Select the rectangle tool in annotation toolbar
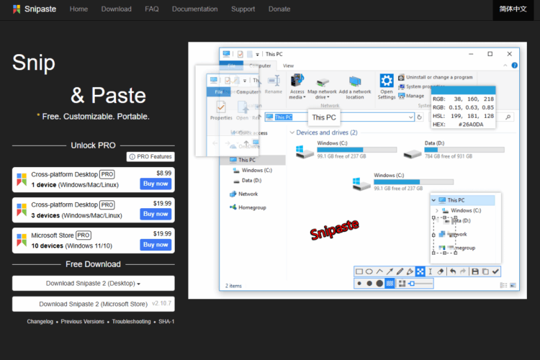The height and width of the screenshot is (360, 540). (x=359, y=271)
